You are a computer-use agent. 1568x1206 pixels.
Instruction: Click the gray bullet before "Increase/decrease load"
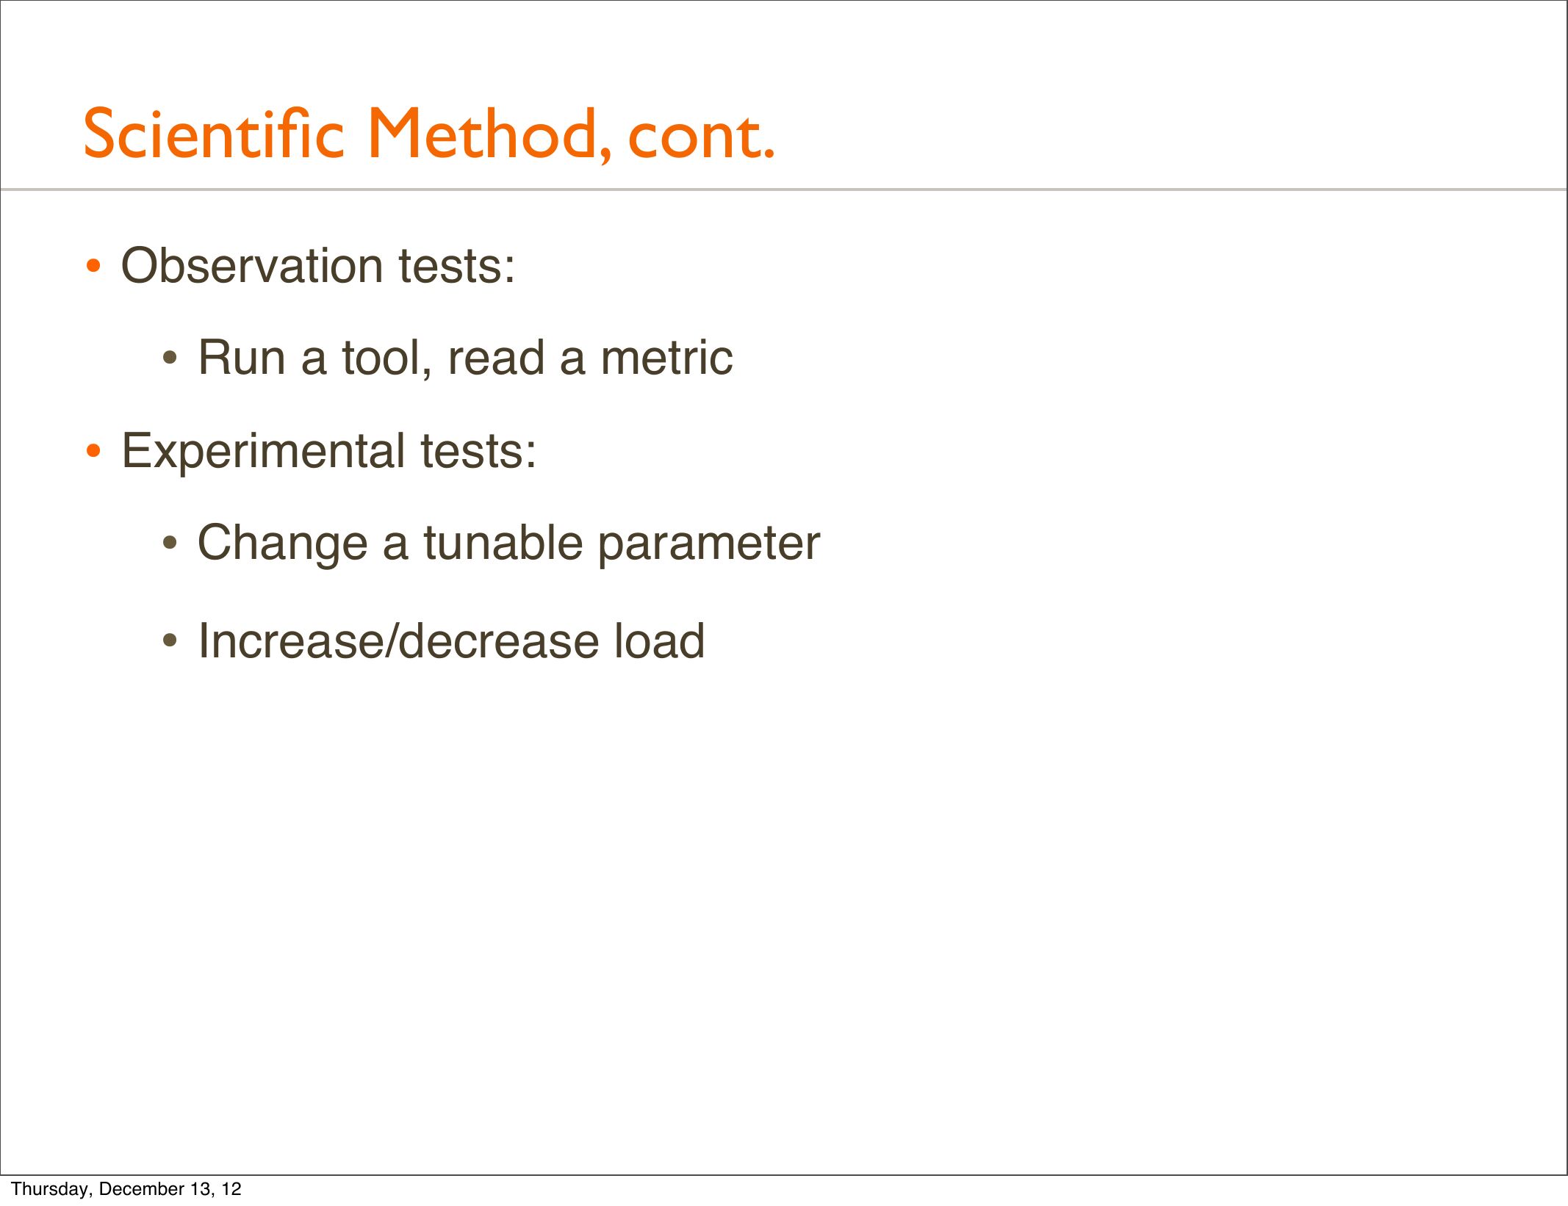pyautogui.click(x=170, y=641)
